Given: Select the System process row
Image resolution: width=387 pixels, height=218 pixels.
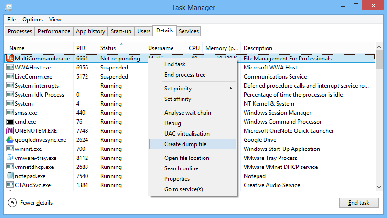Looking at the screenshot, I should (x=190, y=103).
